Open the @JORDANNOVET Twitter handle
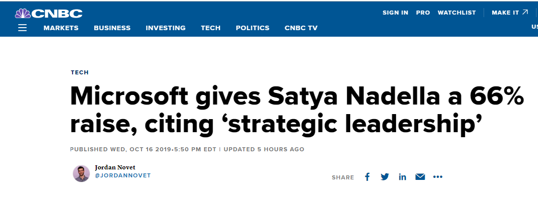 tap(123, 175)
